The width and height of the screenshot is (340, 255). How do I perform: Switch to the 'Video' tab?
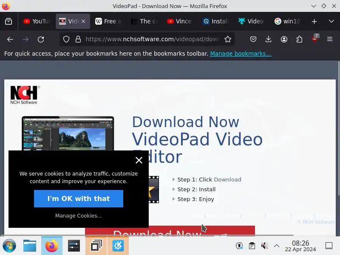click(252, 21)
